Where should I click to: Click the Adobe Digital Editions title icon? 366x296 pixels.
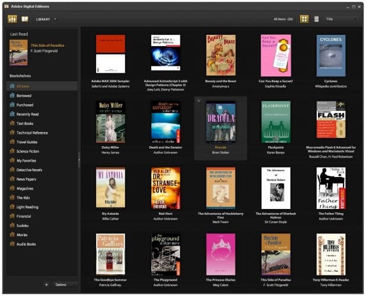tap(7, 7)
